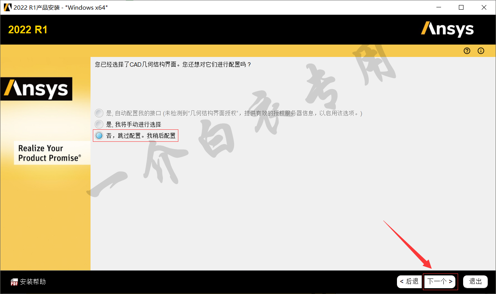The width and height of the screenshot is (496, 294).
Task: Click the Ansys app icon in title bar
Action: pyautogui.click(x=7, y=7)
